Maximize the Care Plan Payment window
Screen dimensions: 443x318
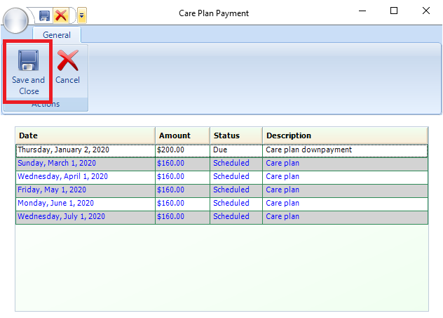click(394, 11)
